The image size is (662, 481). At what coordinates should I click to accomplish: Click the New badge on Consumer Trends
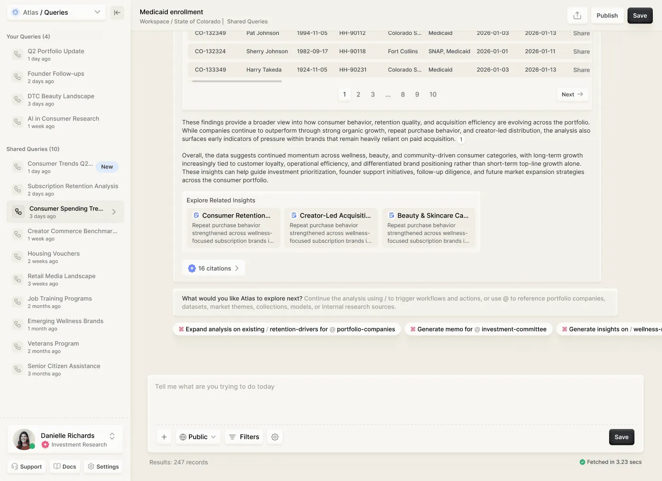[107, 167]
